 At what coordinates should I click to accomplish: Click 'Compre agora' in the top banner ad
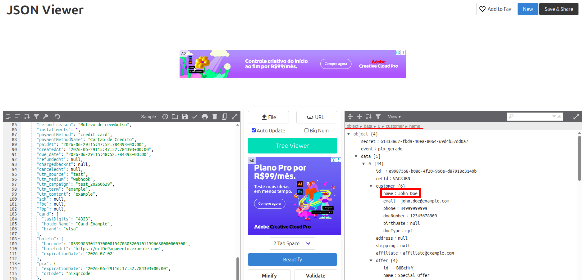336,64
